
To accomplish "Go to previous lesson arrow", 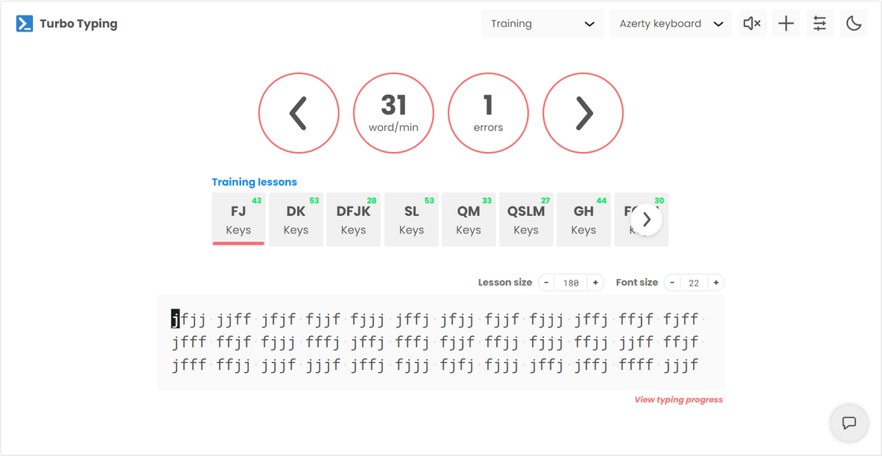I will point(298,113).
